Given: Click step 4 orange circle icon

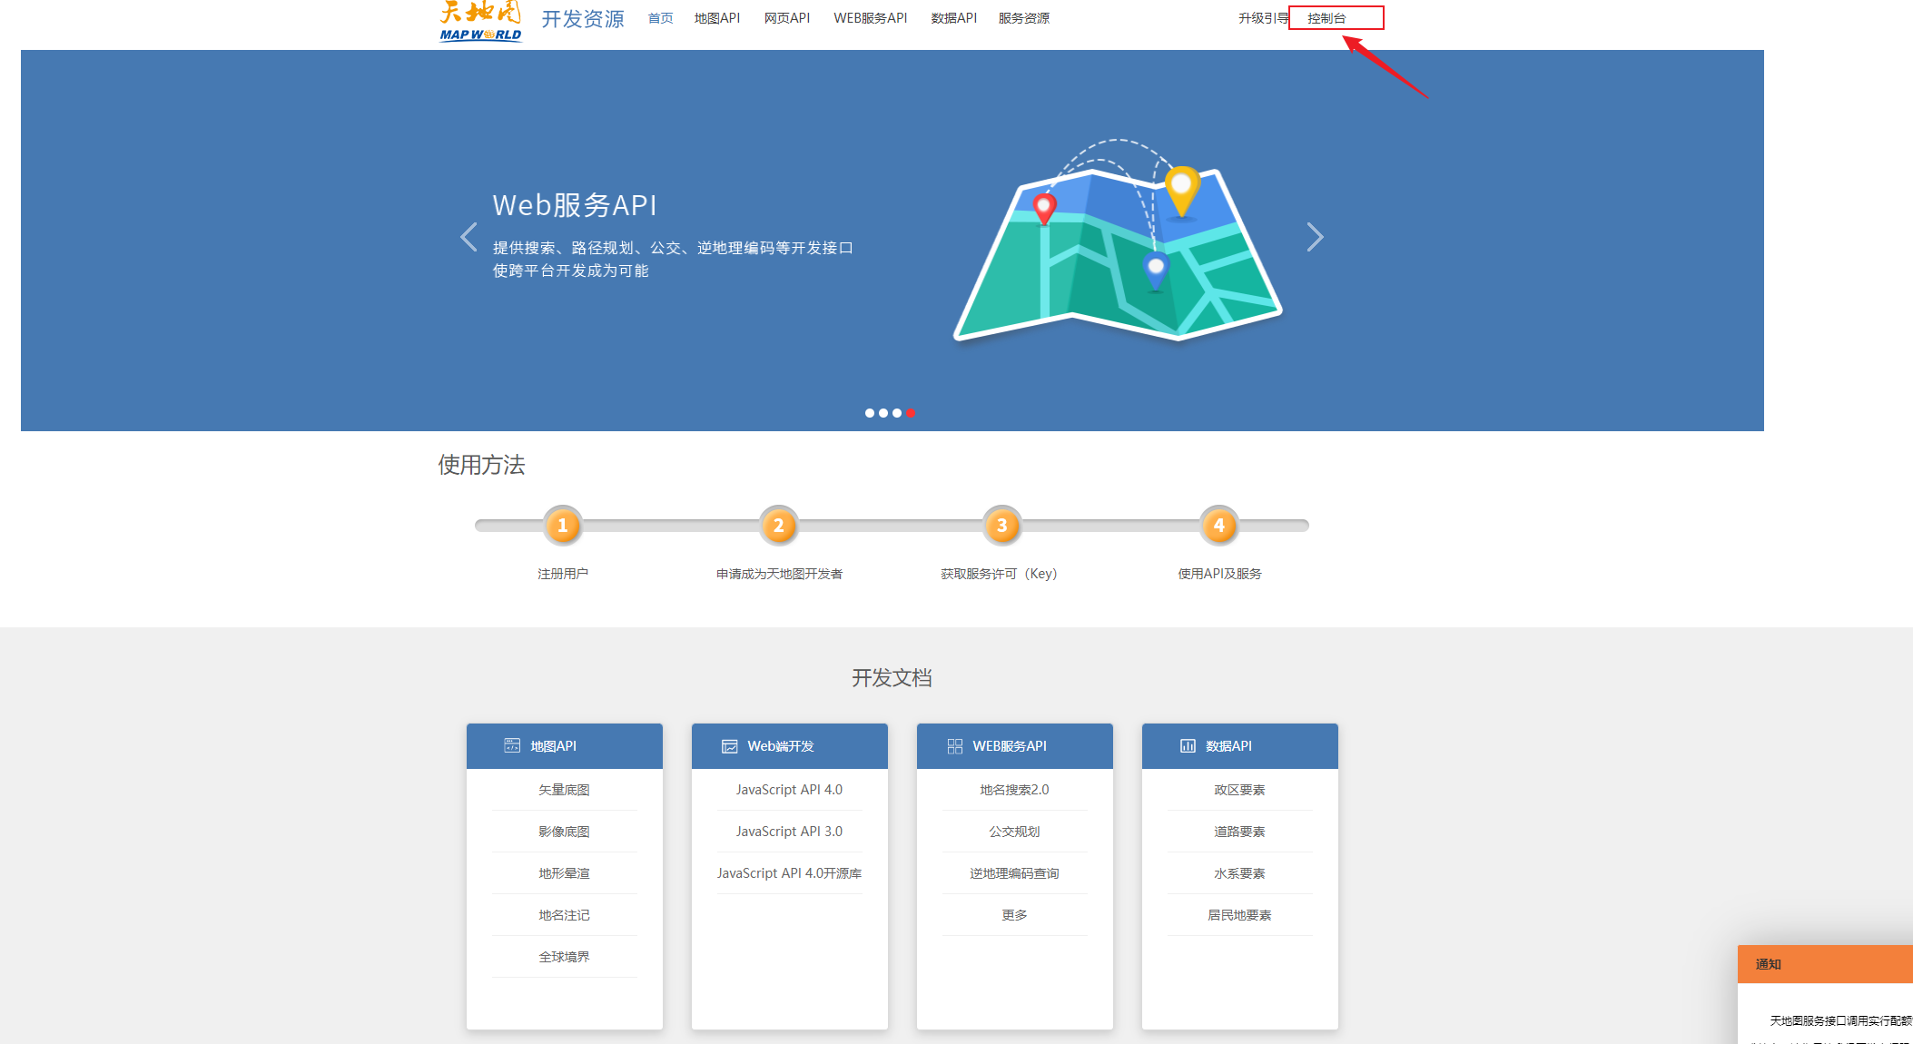Looking at the screenshot, I should [1218, 526].
